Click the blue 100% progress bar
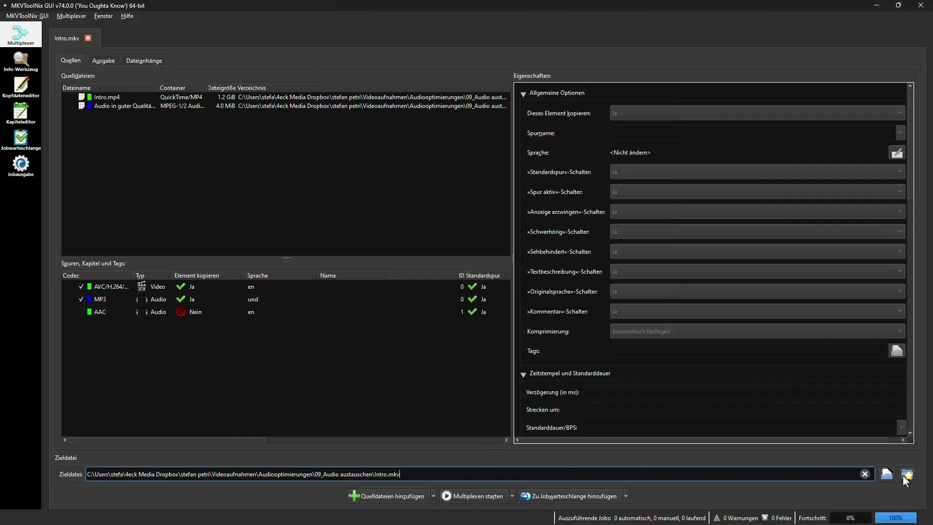 [896, 518]
